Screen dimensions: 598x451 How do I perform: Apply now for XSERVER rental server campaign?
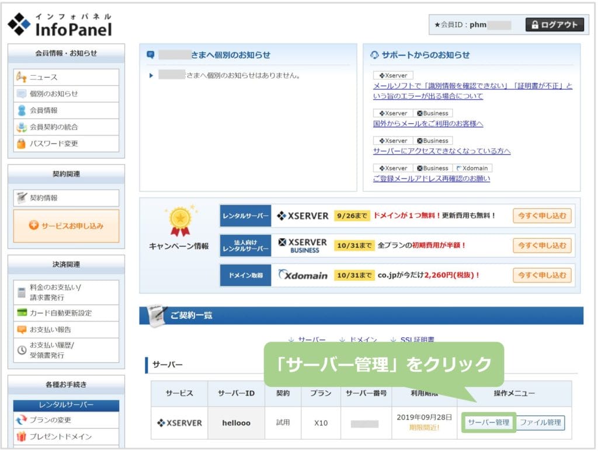542,215
